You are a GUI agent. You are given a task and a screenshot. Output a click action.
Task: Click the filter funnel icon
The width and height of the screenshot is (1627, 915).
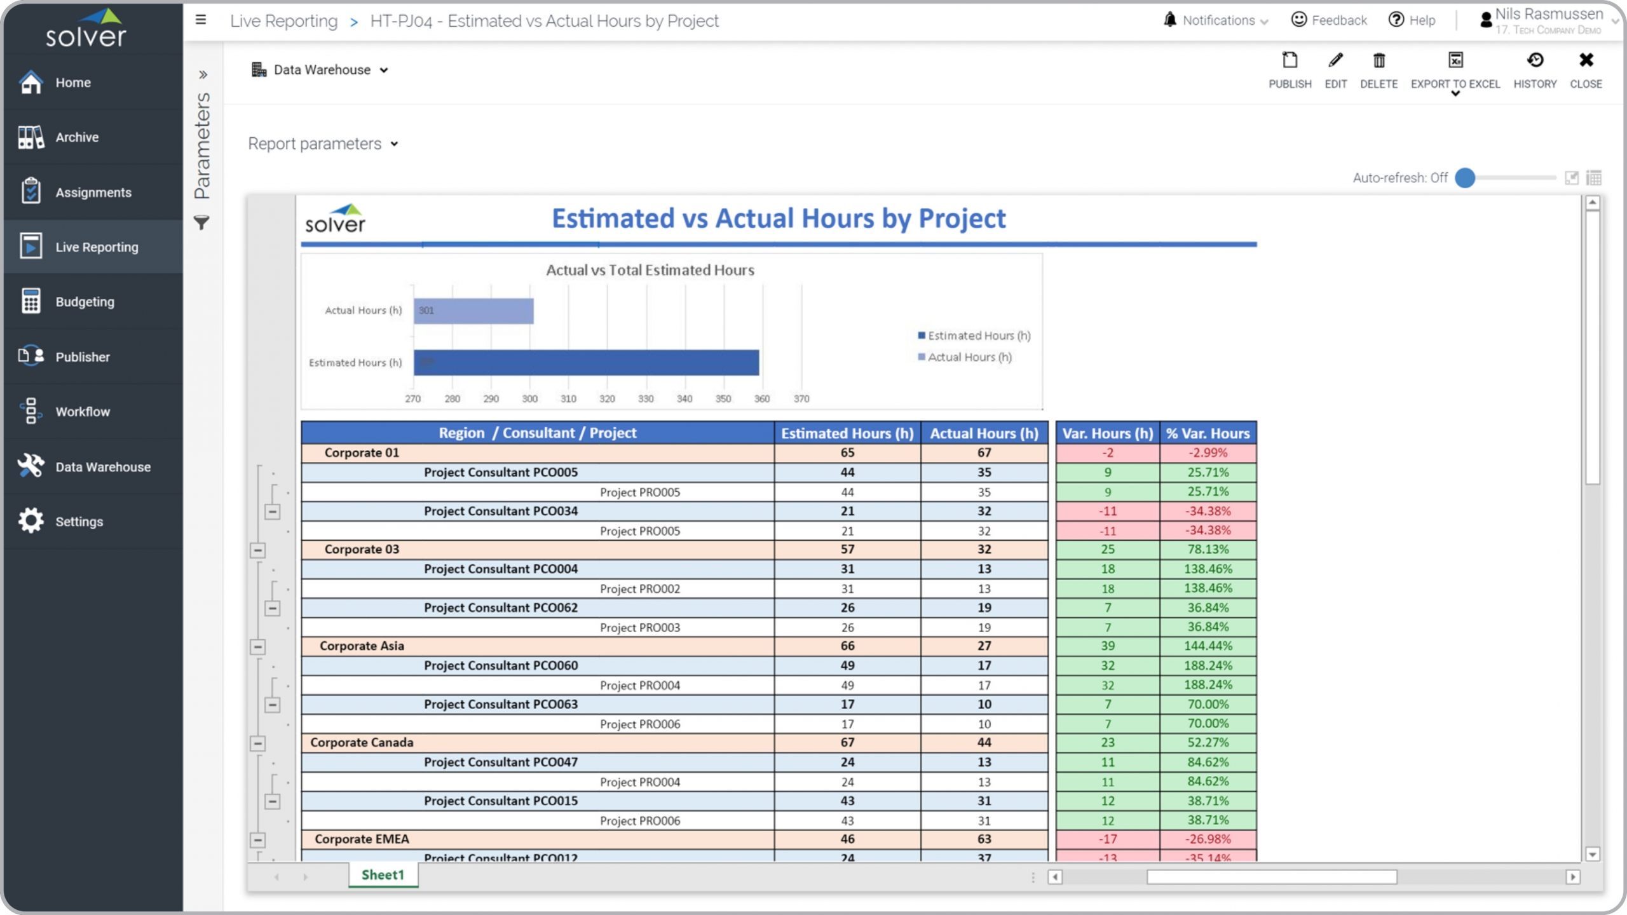pos(201,223)
